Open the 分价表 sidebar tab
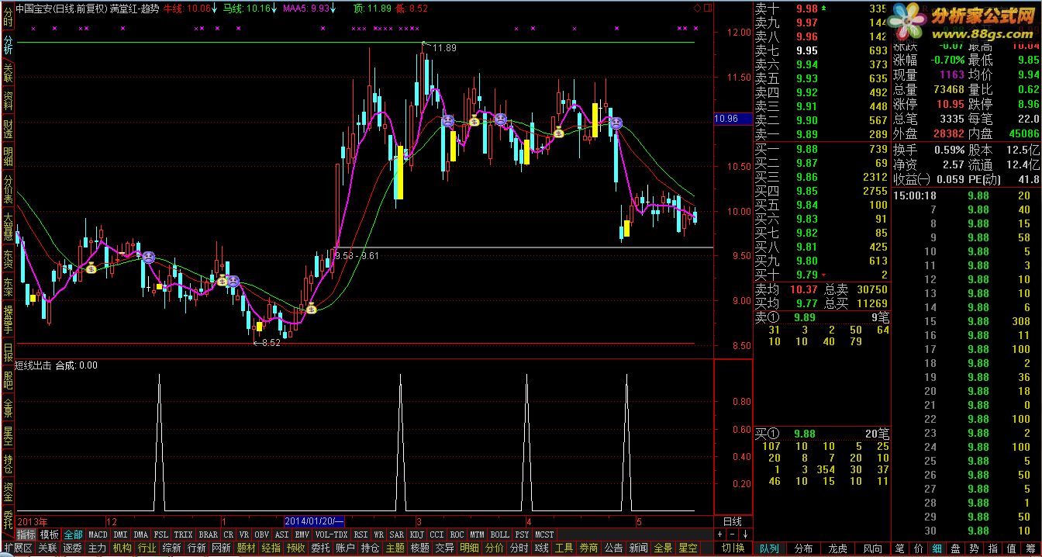Screen dimensions: 1042x557 tap(8, 189)
